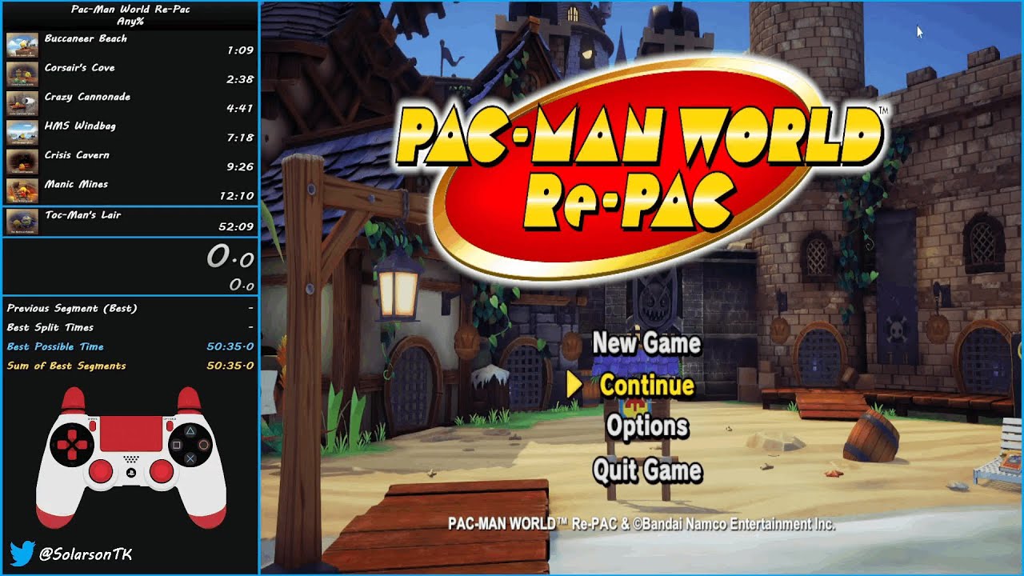Click the Manic Mines split icon
Viewport: 1024px width, 576px height.
(x=22, y=190)
